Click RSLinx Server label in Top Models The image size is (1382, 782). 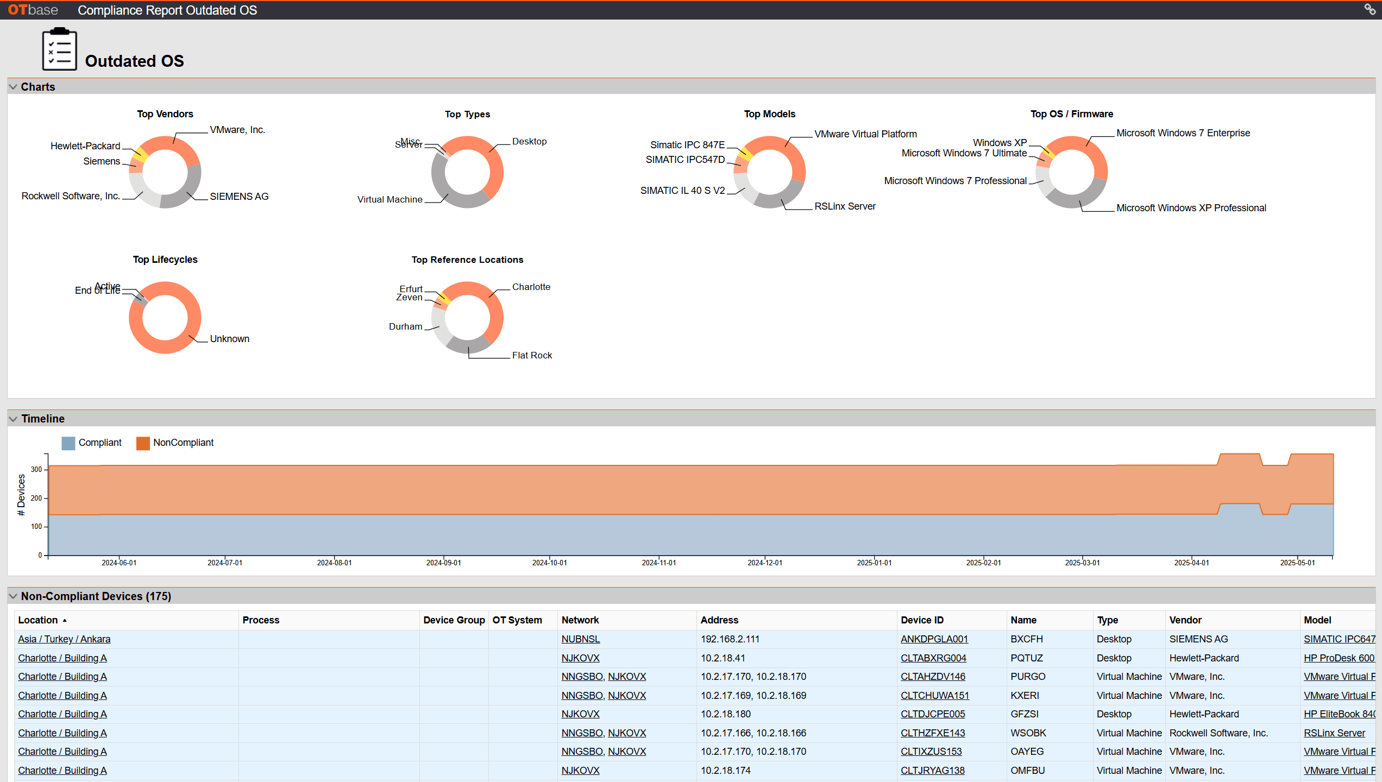coord(845,206)
